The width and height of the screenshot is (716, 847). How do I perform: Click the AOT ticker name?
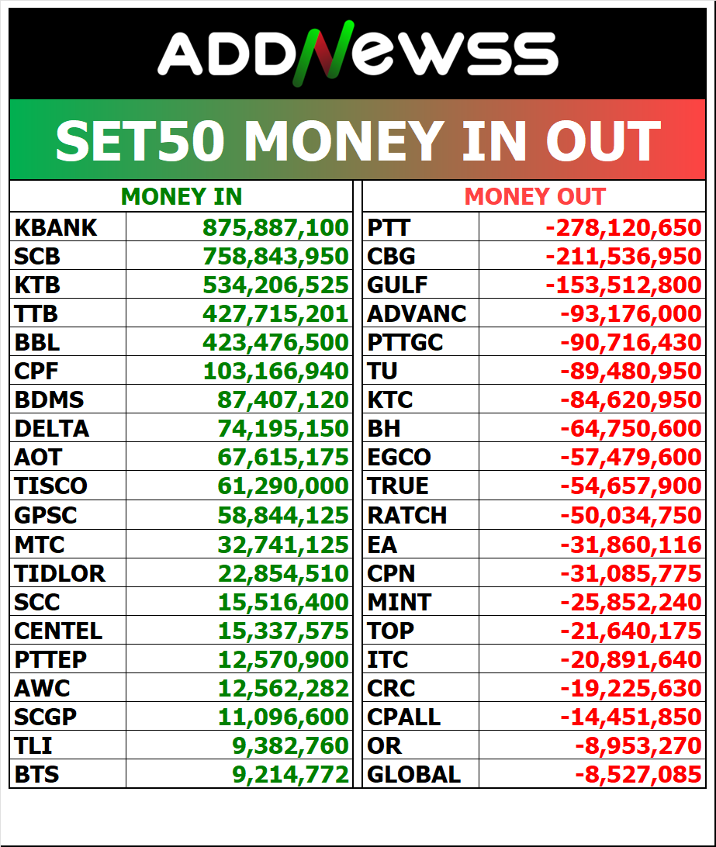pos(38,458)
